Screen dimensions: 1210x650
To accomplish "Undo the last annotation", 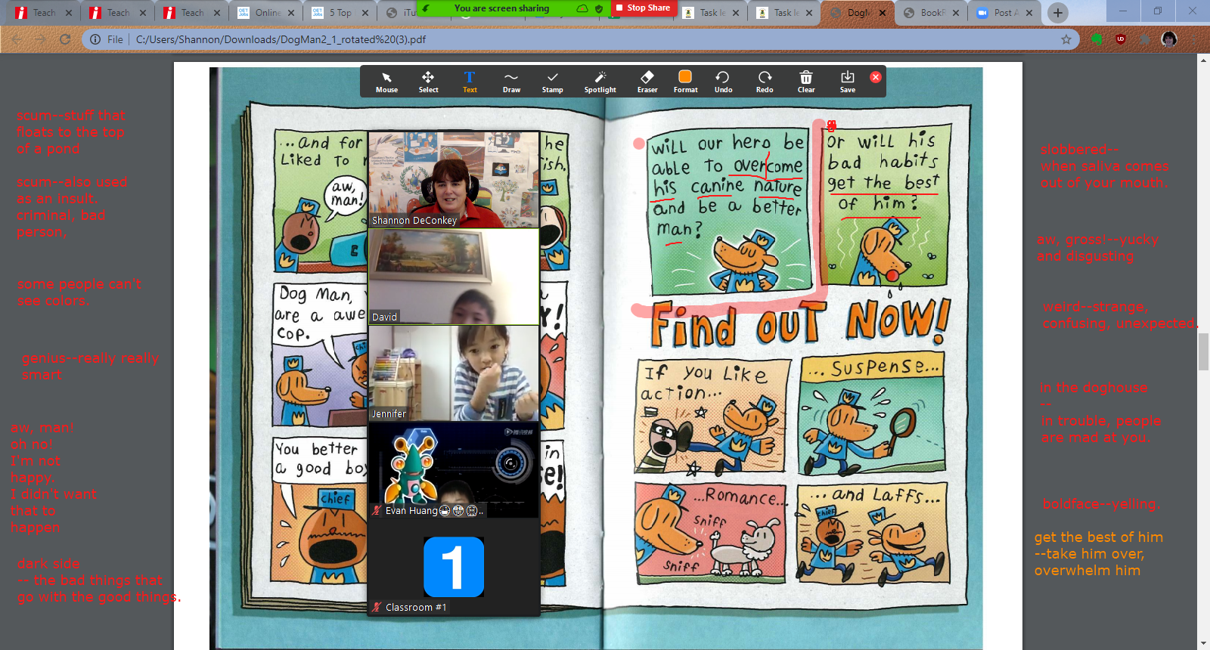I will pyautogui.click(x=723, y=82).
